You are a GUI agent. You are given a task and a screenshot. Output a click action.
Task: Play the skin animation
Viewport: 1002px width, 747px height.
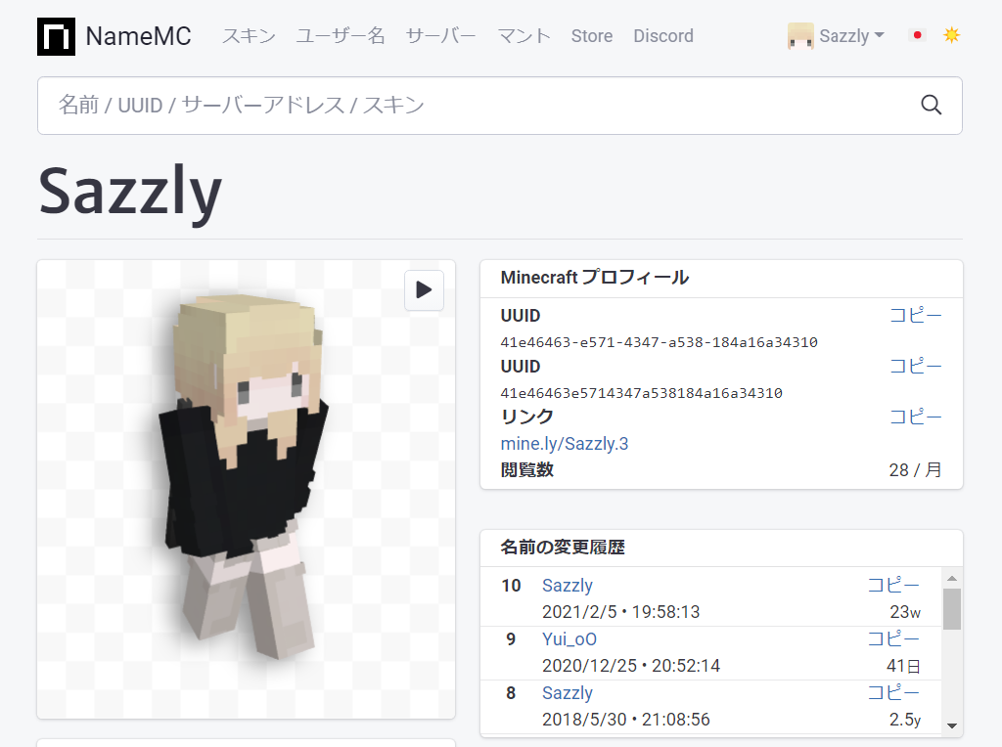tap(424, 289)
